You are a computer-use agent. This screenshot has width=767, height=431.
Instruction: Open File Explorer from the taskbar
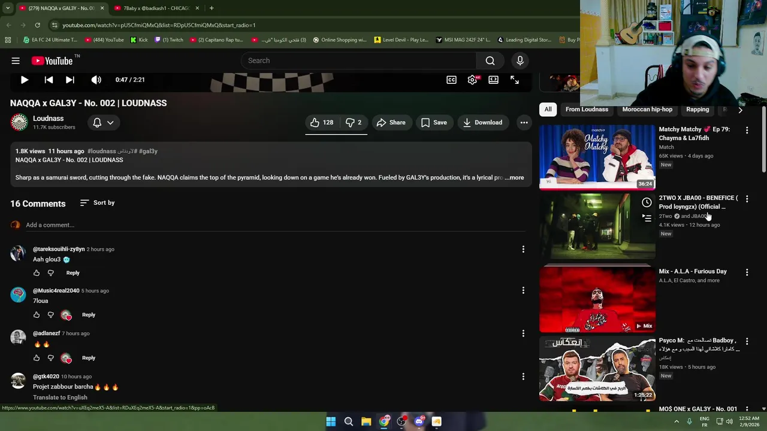click(366, 421)
